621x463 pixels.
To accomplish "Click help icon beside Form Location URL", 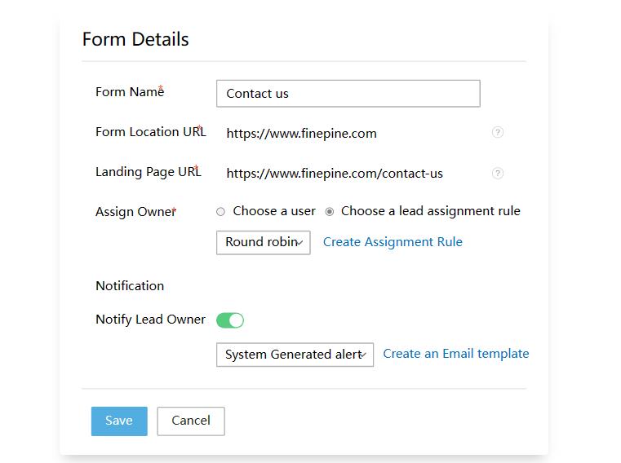I will point(498,132).
